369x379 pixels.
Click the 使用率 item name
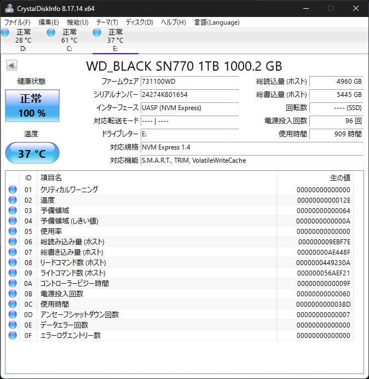51,231
